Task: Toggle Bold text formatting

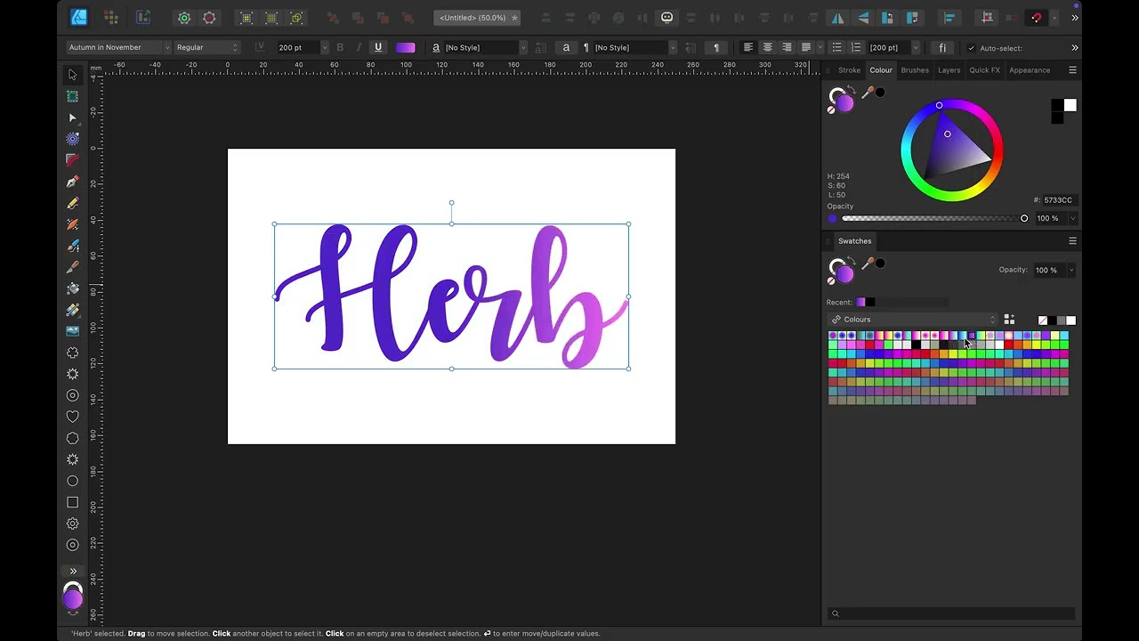Action: 340,47
